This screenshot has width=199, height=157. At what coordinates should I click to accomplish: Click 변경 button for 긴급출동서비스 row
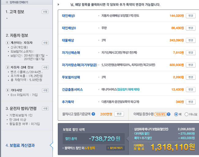[x=191, y=89]
